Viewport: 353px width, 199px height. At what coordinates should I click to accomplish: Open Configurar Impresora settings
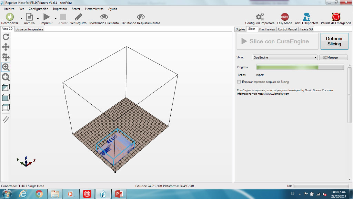click(x=260, y=19)
